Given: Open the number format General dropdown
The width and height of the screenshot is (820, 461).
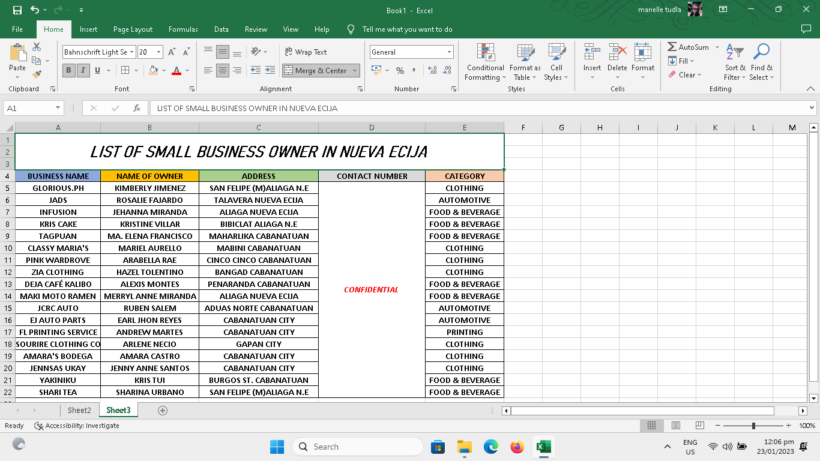Looking at the screenshot, I should [x=449, y=52].
